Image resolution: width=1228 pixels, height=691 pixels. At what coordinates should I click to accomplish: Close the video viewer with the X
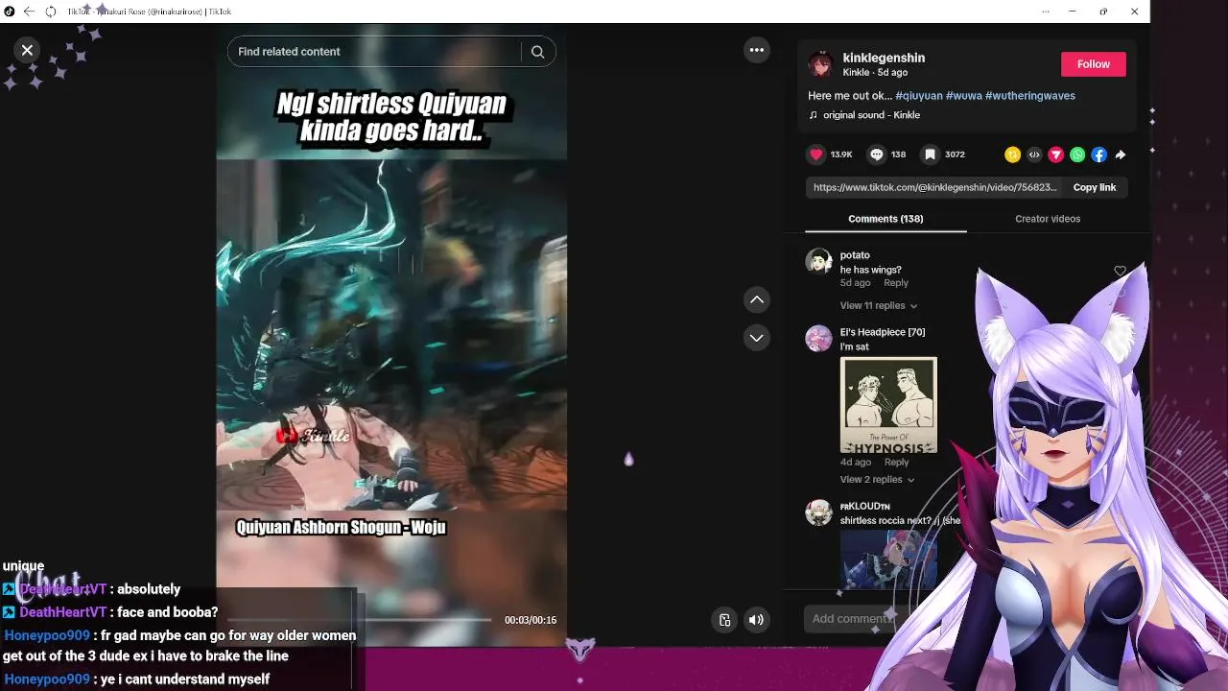click(27, 50)
